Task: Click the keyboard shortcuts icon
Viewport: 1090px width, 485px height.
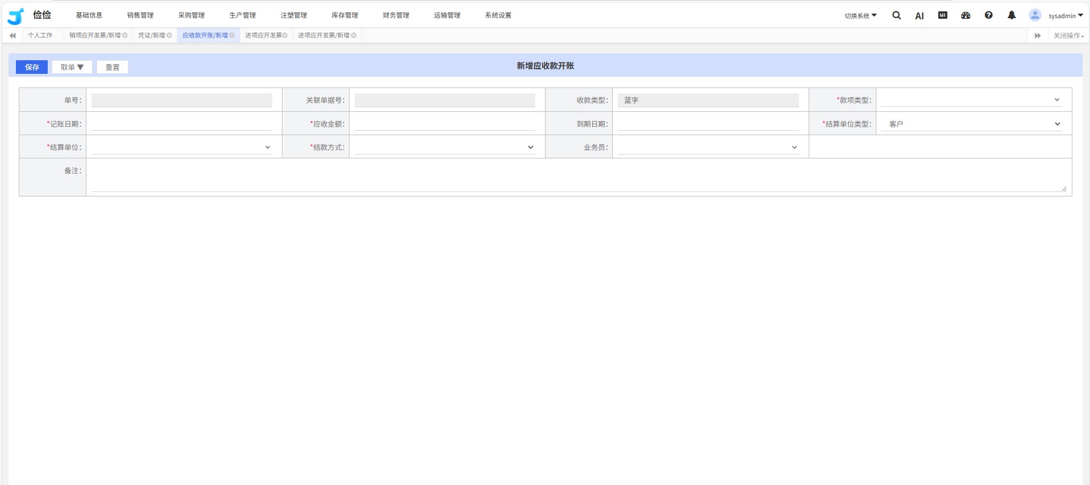Action: pos(942,15)
